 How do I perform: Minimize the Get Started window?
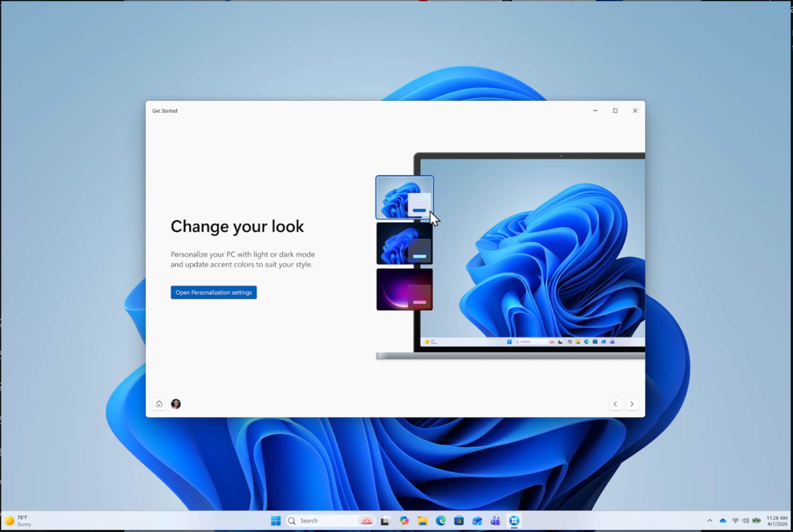coord(595,111)
